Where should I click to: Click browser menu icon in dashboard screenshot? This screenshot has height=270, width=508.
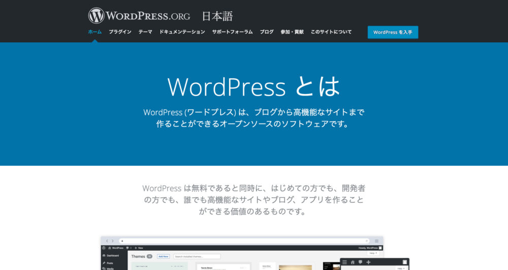click(x=376, y=241)
